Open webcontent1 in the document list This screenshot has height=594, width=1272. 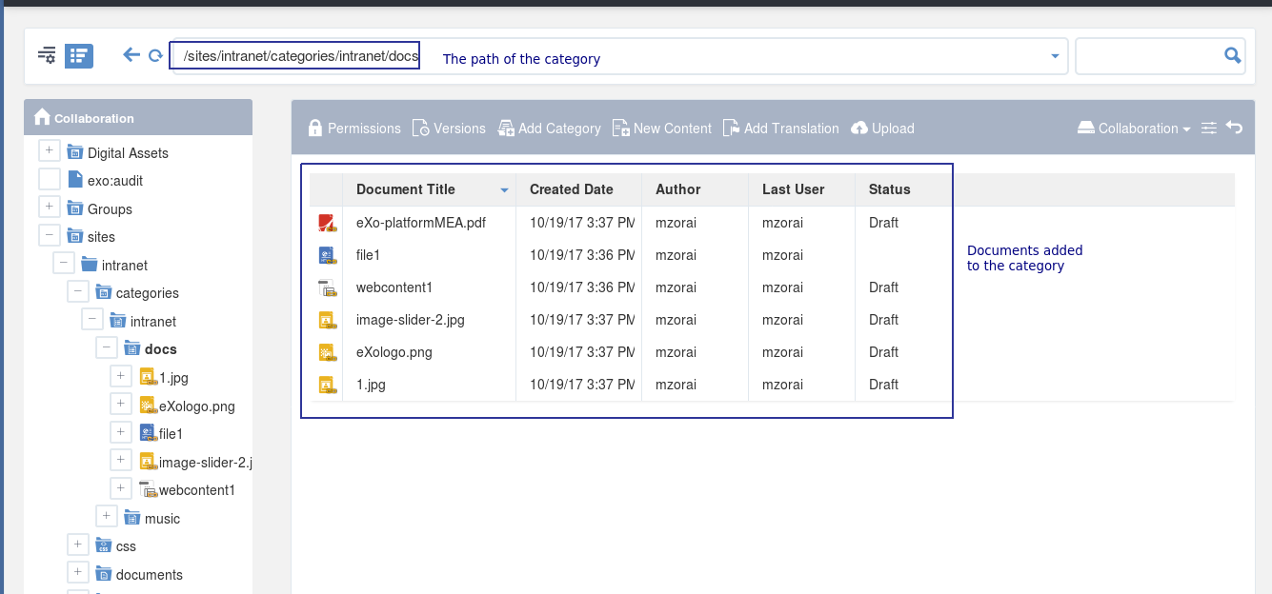click(x=394, y=287)
